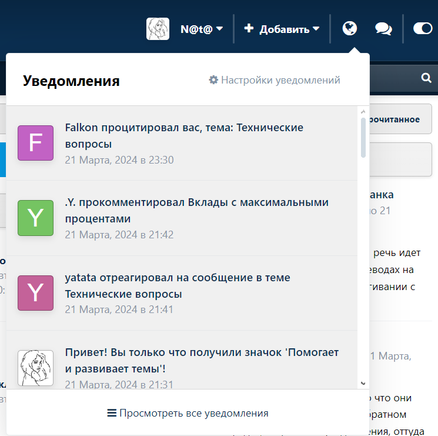Click the timestamp 21 Марта, 2024 в 21:41

pyautogui.click(x=119, y=309)
